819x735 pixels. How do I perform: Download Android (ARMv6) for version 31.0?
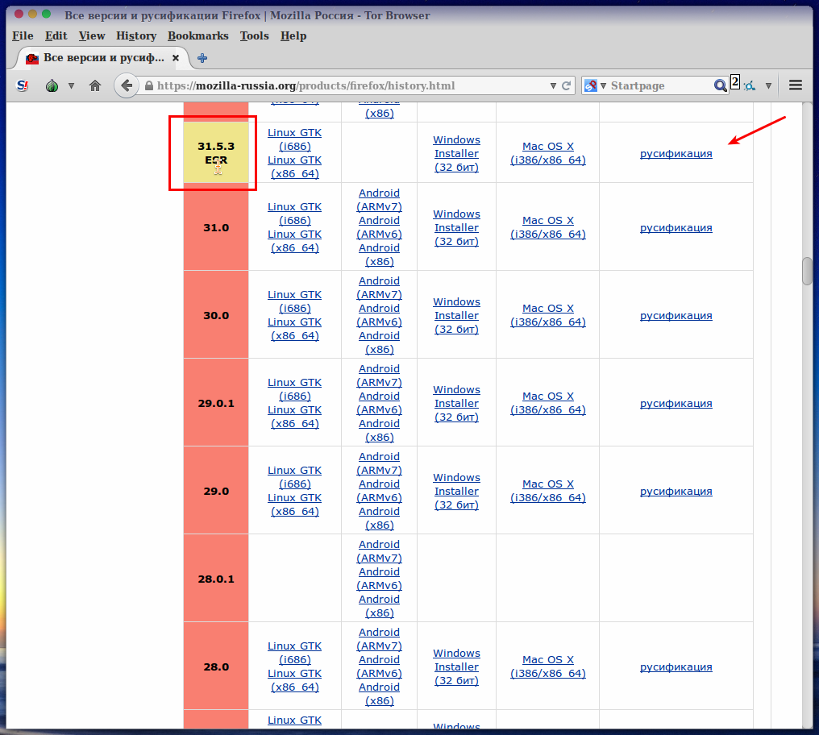coord(379,227)
